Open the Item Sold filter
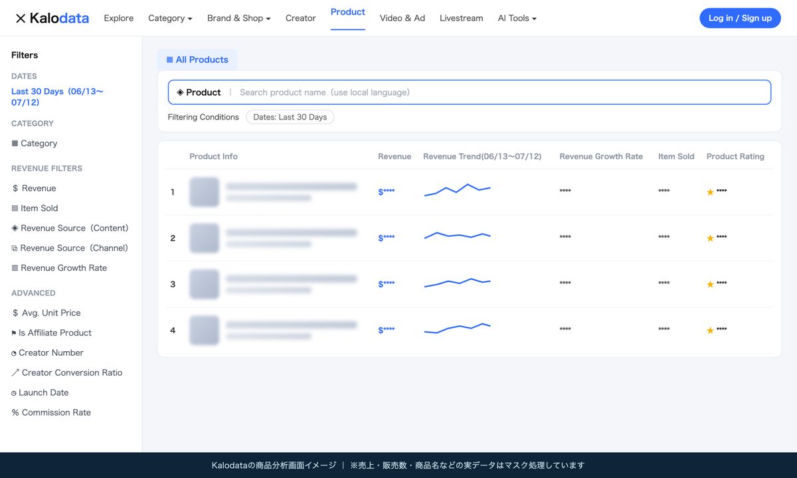Image resolution: width=797 pixels, height=478 pixels. [x=35, y=208]
